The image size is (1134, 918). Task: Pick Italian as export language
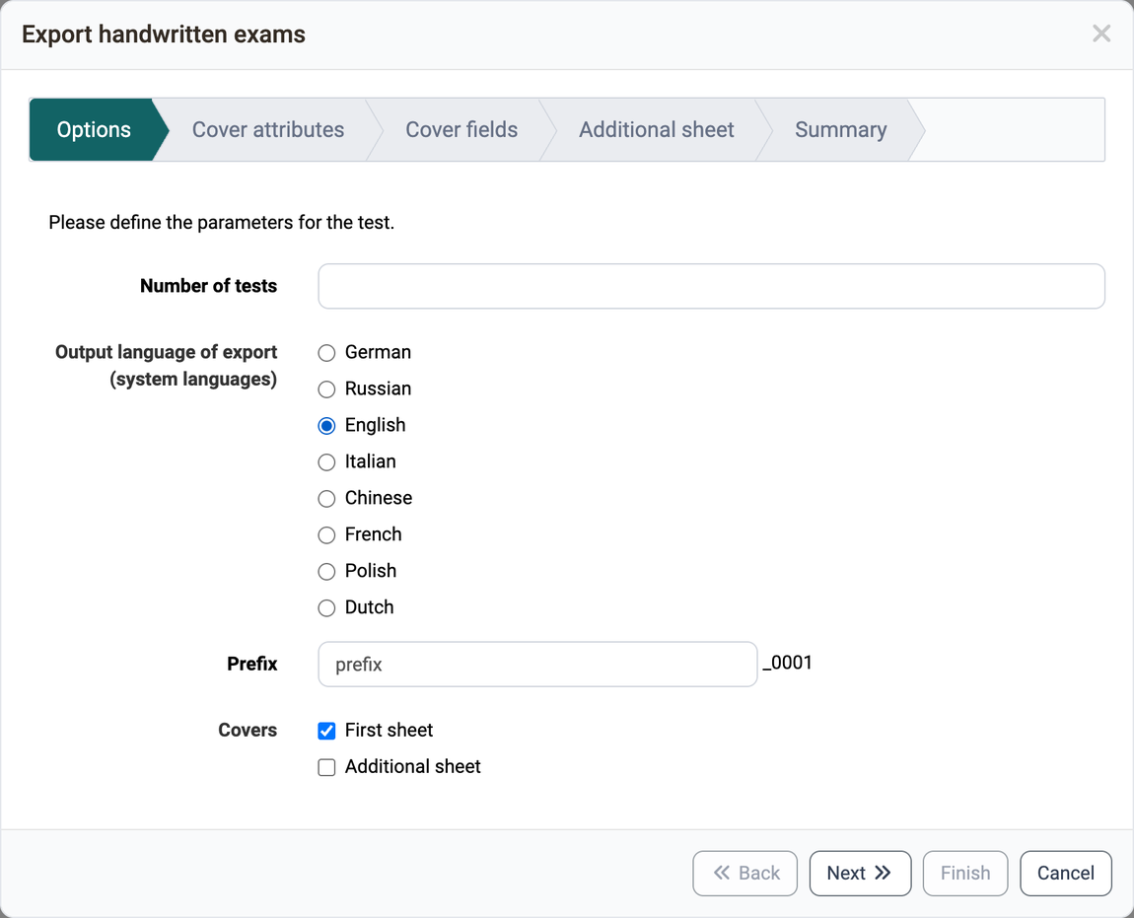[x=327, y=462]
